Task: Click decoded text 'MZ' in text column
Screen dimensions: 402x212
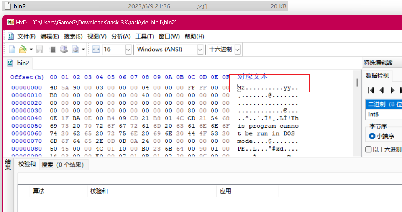Action: [x=241, y=87]
